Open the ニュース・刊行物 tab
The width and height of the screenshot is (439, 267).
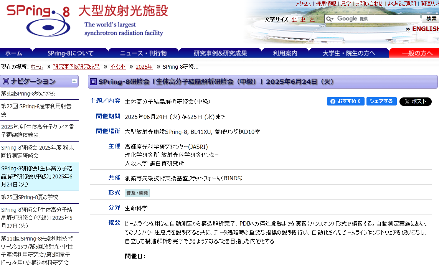click(x=144, y=53)
